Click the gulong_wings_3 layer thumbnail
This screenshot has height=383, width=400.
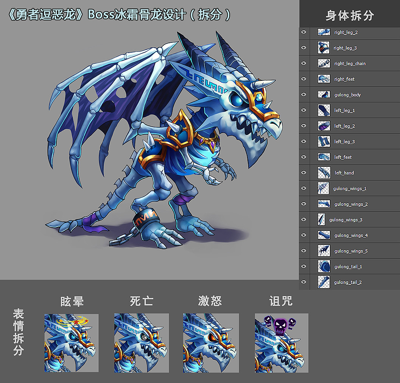tap(321, 219)
